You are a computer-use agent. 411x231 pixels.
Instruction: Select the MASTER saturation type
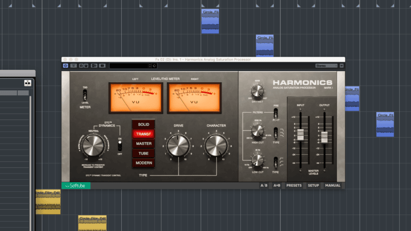144,144
